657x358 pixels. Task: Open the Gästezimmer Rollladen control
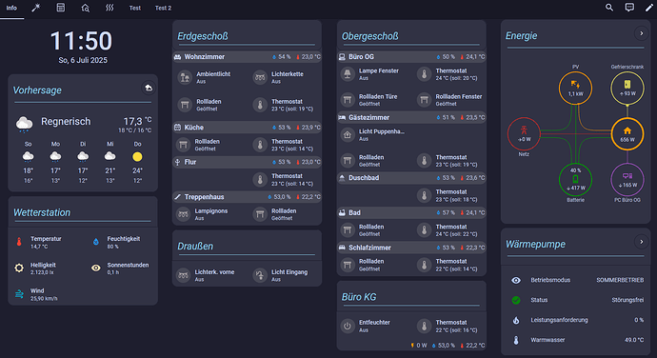tap(374, 161)
